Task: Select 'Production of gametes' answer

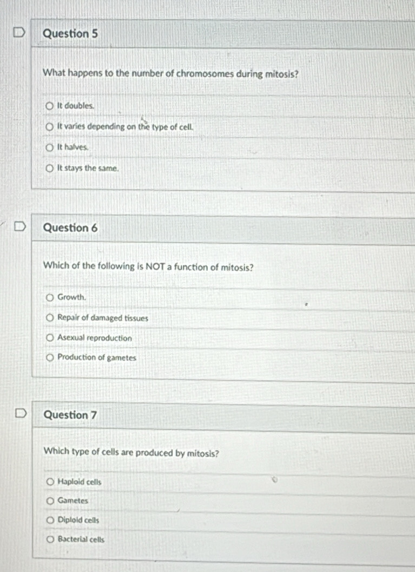Action: 50,357
